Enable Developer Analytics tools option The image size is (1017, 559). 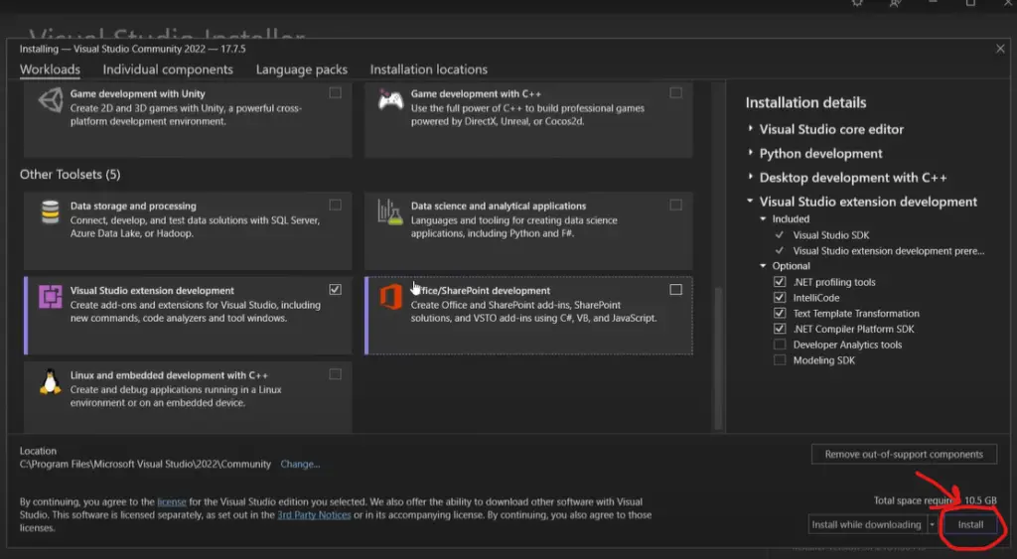(780, 345)
